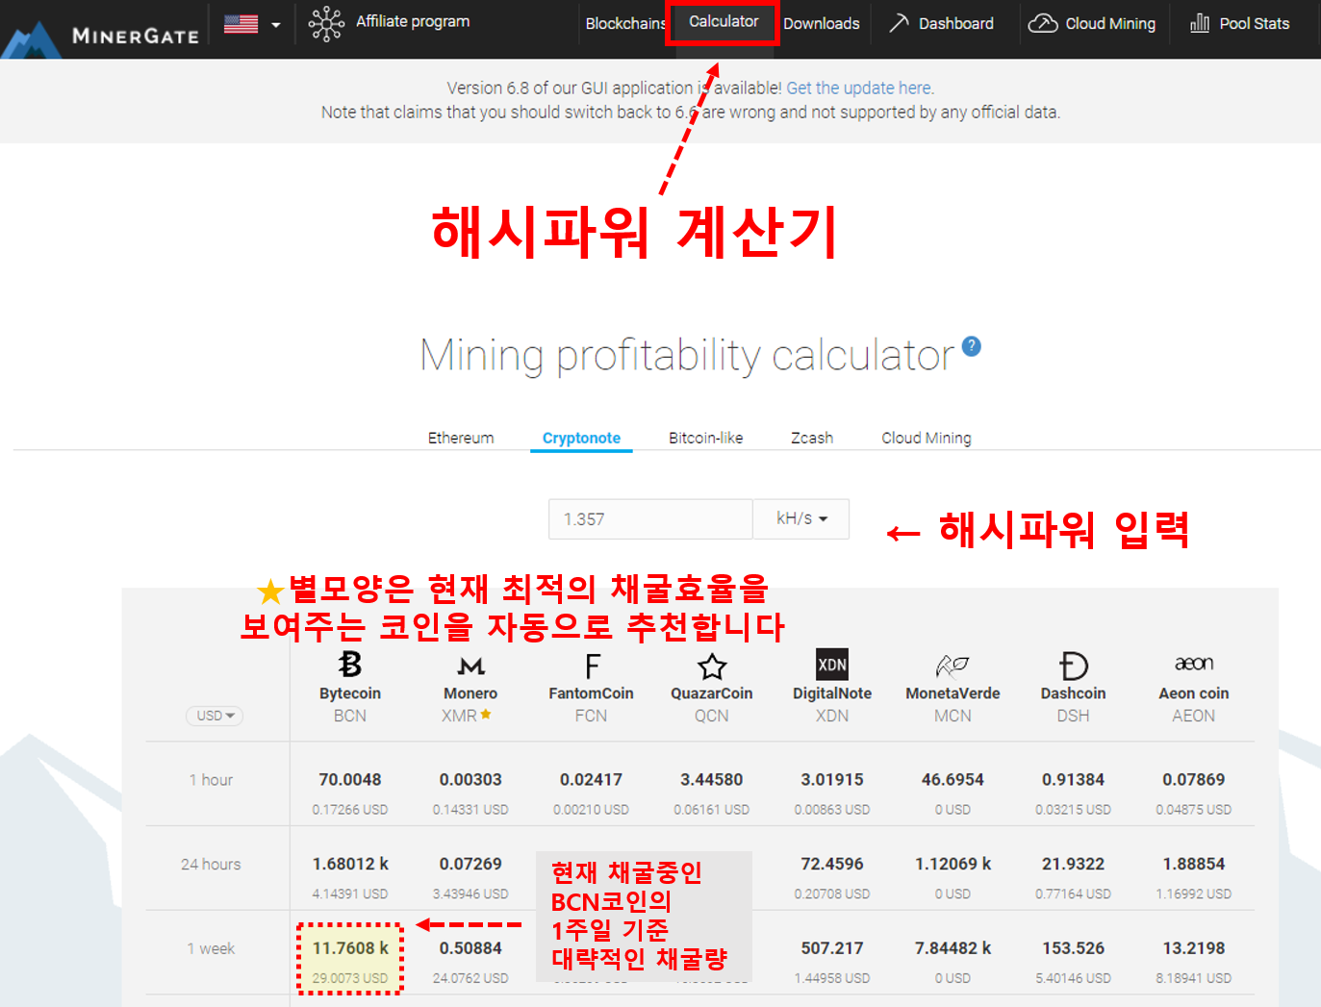Switch to the Ethereum tab
Viewport: 1321px width, 1007px height.
[x=461, y=438]
